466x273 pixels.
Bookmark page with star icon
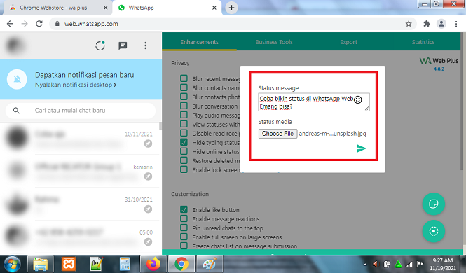[409, 24]
